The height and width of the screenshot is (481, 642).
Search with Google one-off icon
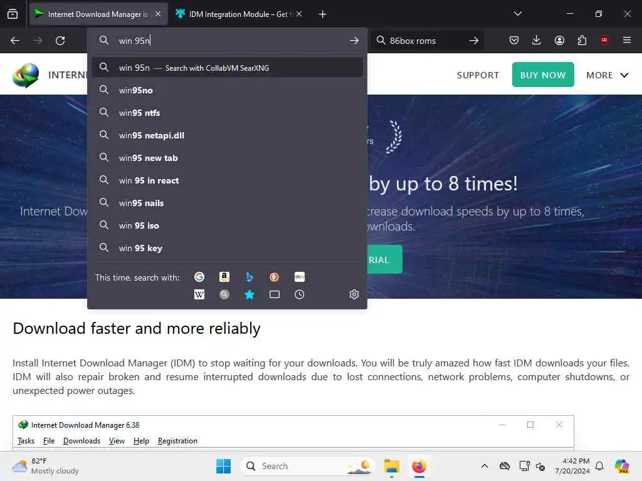click(x=199, y=277)
